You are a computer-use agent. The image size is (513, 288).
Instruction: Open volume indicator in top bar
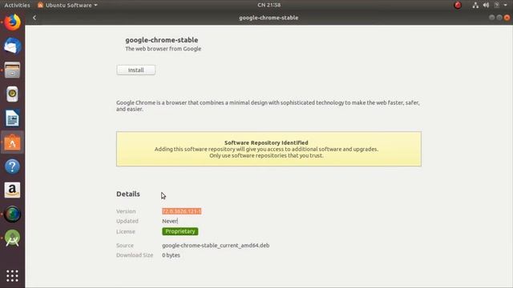487,5
